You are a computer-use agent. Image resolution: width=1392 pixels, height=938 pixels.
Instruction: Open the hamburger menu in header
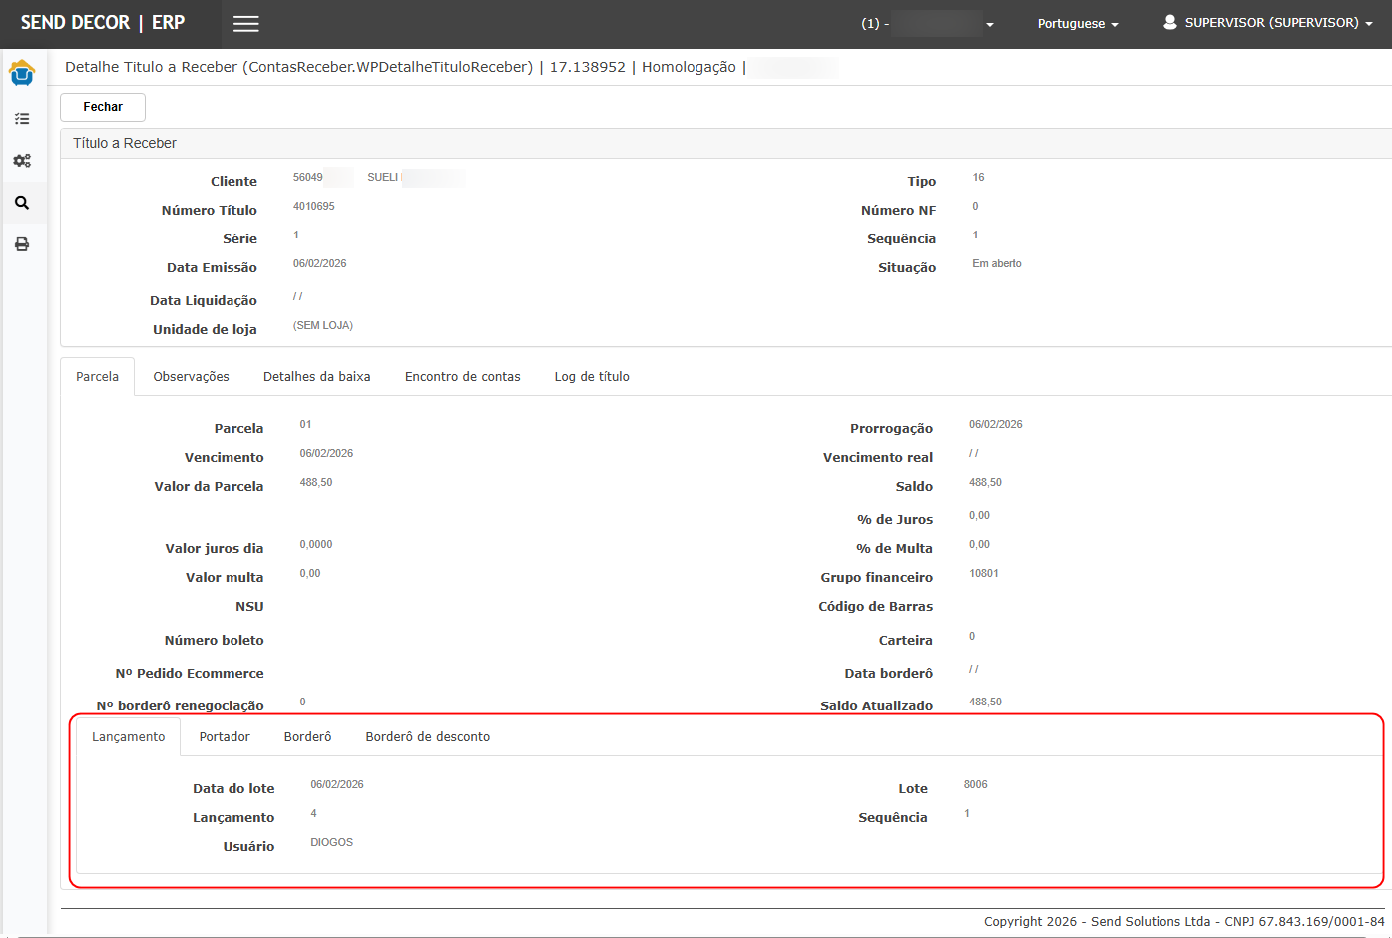pyautogui.click(x=246, y=24)
